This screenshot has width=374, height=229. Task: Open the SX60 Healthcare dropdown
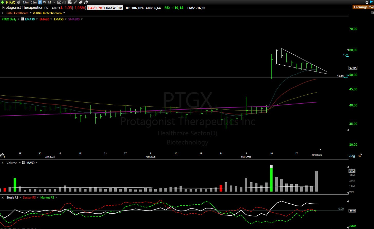[31, 13]
